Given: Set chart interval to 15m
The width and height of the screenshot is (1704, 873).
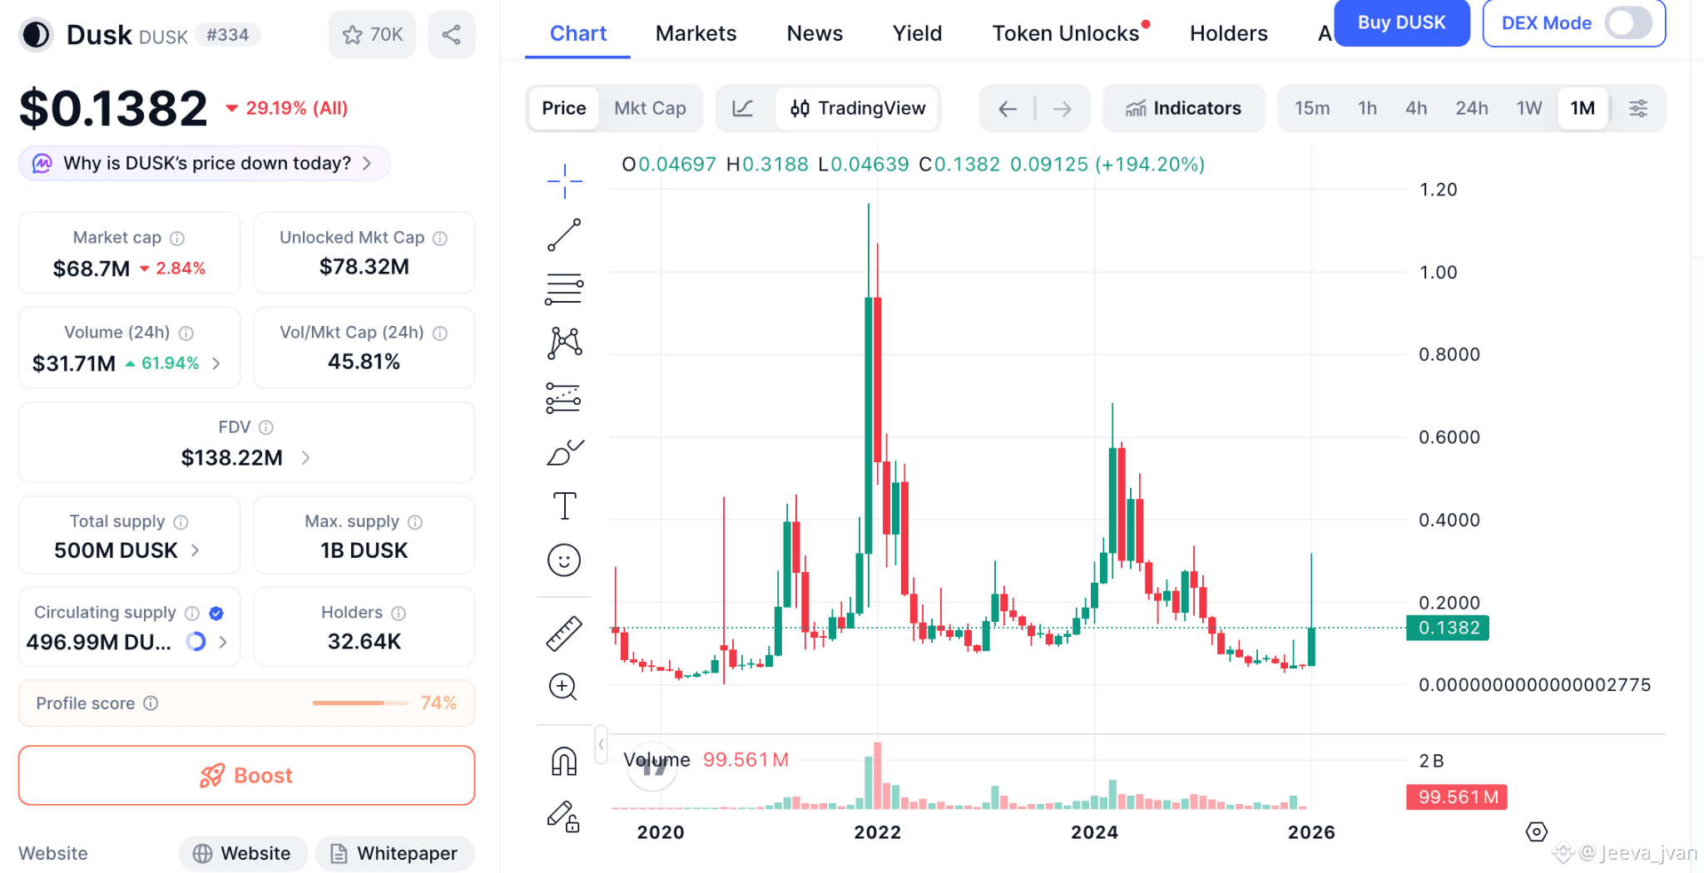Looking at the screenshot, I should click(1312, 108).
